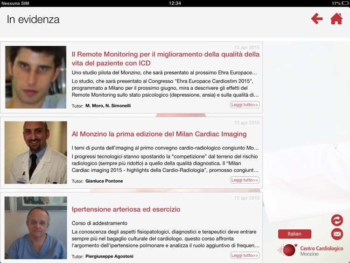Tap the date on Remote Monitoring article
350x263 pixels.
coord(247,47)
